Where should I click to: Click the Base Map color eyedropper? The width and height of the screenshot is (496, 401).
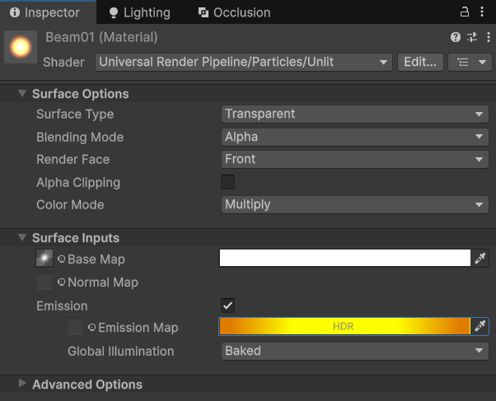click(x=480, y=259)
